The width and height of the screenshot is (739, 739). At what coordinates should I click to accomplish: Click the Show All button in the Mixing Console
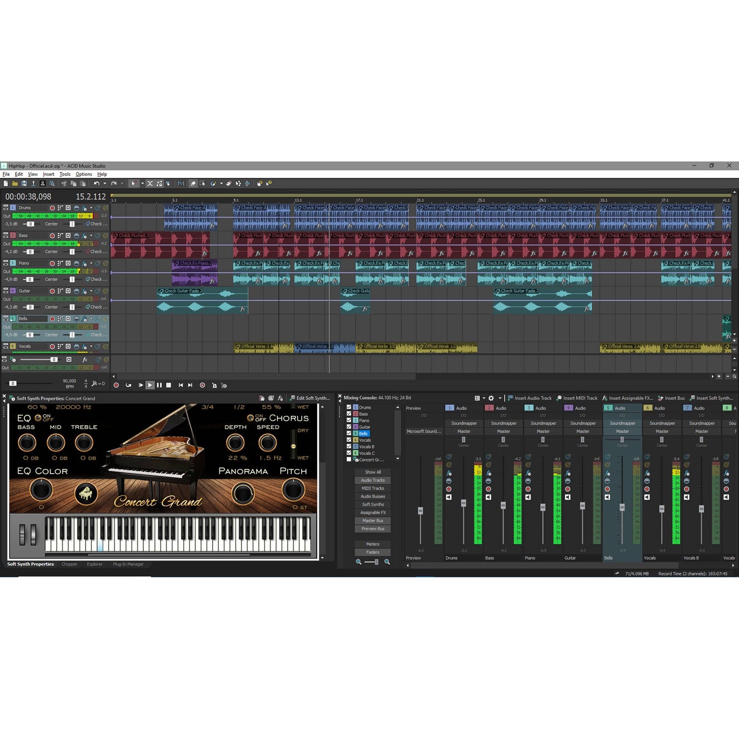coord(373,472)
